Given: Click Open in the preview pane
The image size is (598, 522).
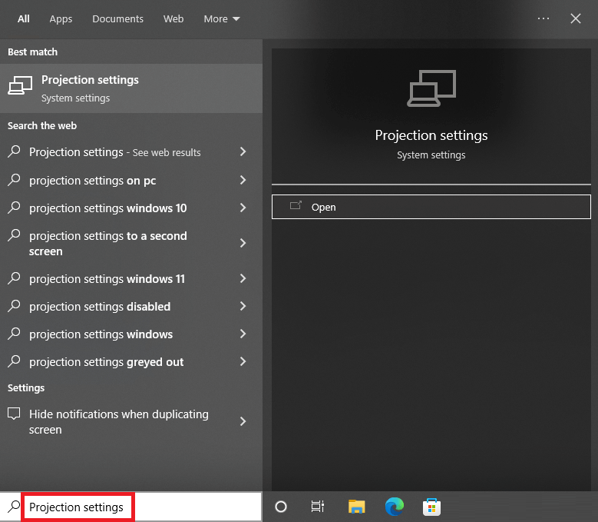Looking at the screenshot, I should (431, 207).
